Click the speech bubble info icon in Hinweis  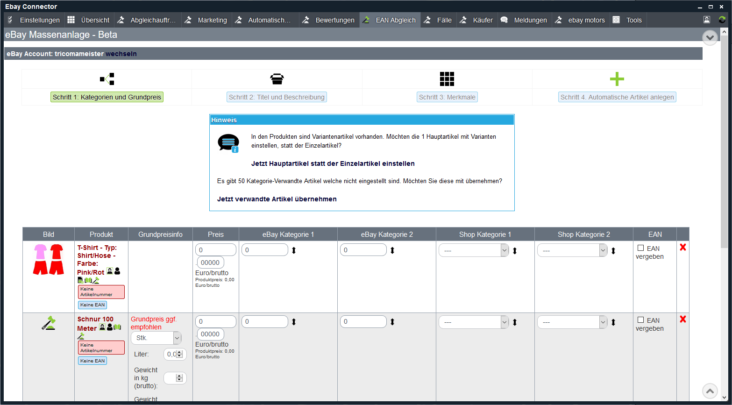228,143
